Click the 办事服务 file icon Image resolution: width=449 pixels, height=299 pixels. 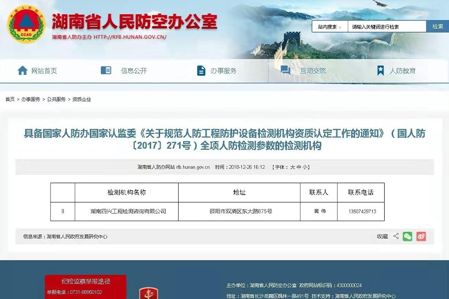tap(201, 70)
